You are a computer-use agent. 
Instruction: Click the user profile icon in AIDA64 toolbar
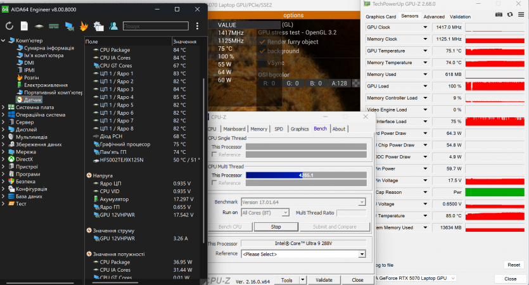click(x=113, y=26)
